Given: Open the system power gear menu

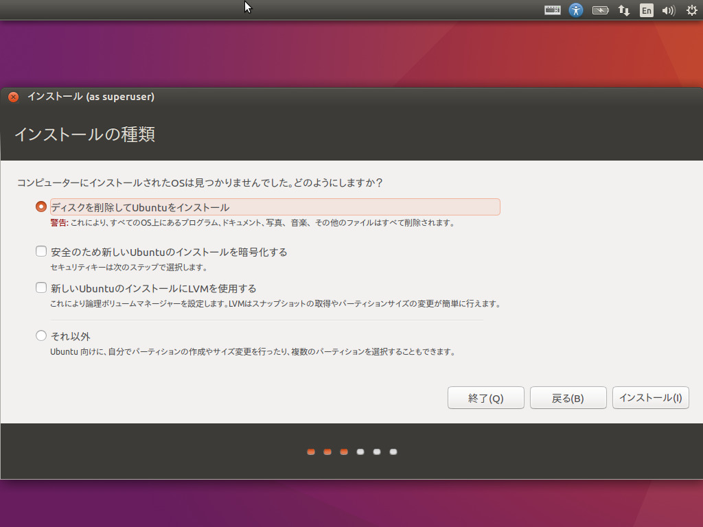Looking at the screenshot, I should click(692, 10).
